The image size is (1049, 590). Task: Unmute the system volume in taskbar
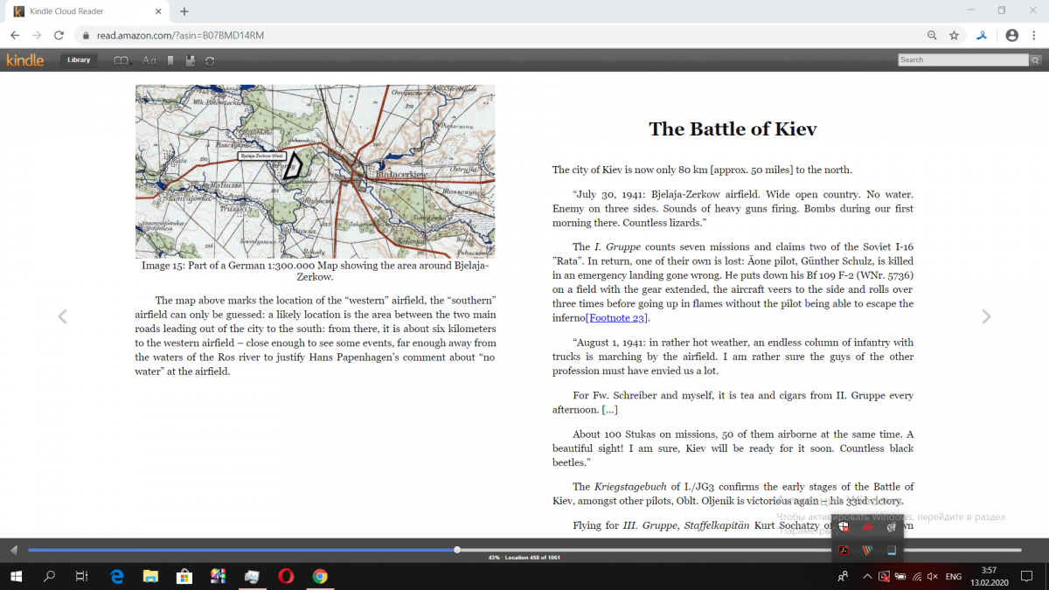pos(932,577)
